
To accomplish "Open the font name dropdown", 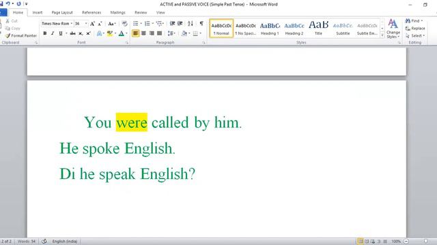I will 71,24.
